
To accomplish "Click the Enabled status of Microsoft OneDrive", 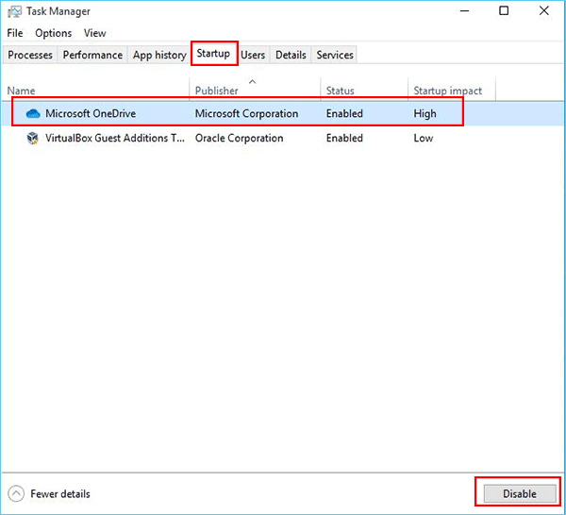I will [344, 114].
